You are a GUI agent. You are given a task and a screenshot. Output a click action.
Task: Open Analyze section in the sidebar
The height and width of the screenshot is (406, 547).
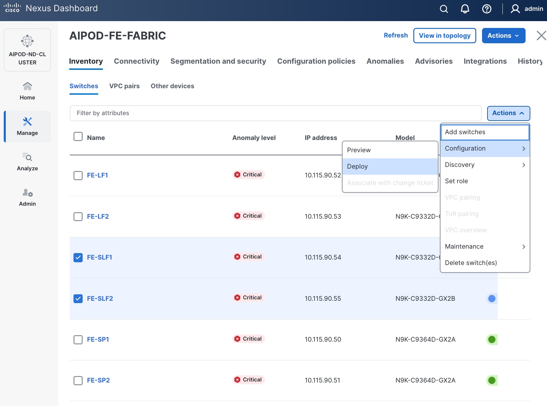pos(27,162)
